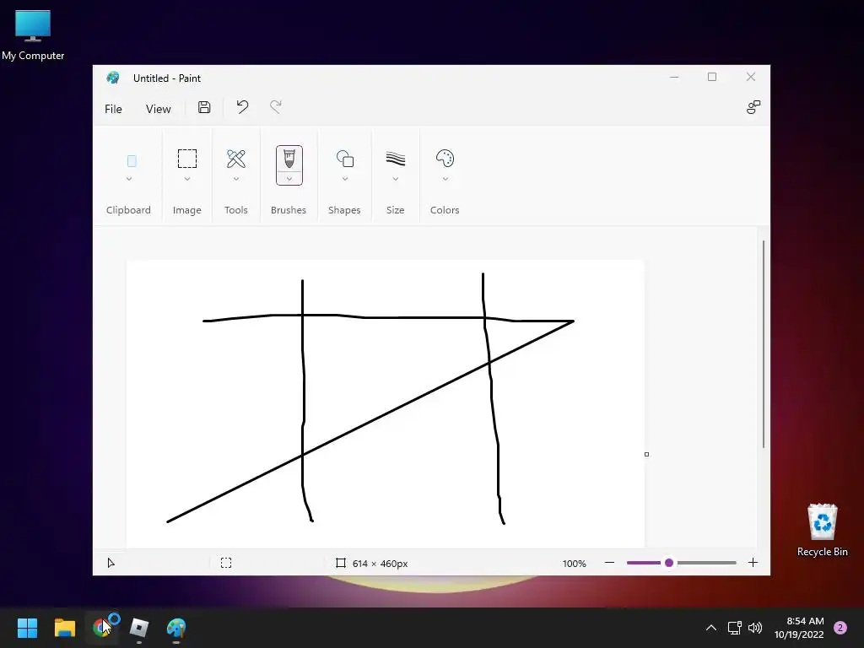Click the Save icon in Paint
Viewport: 864px width, 648px height.
tap(204, 107)
